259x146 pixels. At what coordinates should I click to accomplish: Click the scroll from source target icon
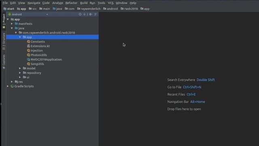(80, 15)
